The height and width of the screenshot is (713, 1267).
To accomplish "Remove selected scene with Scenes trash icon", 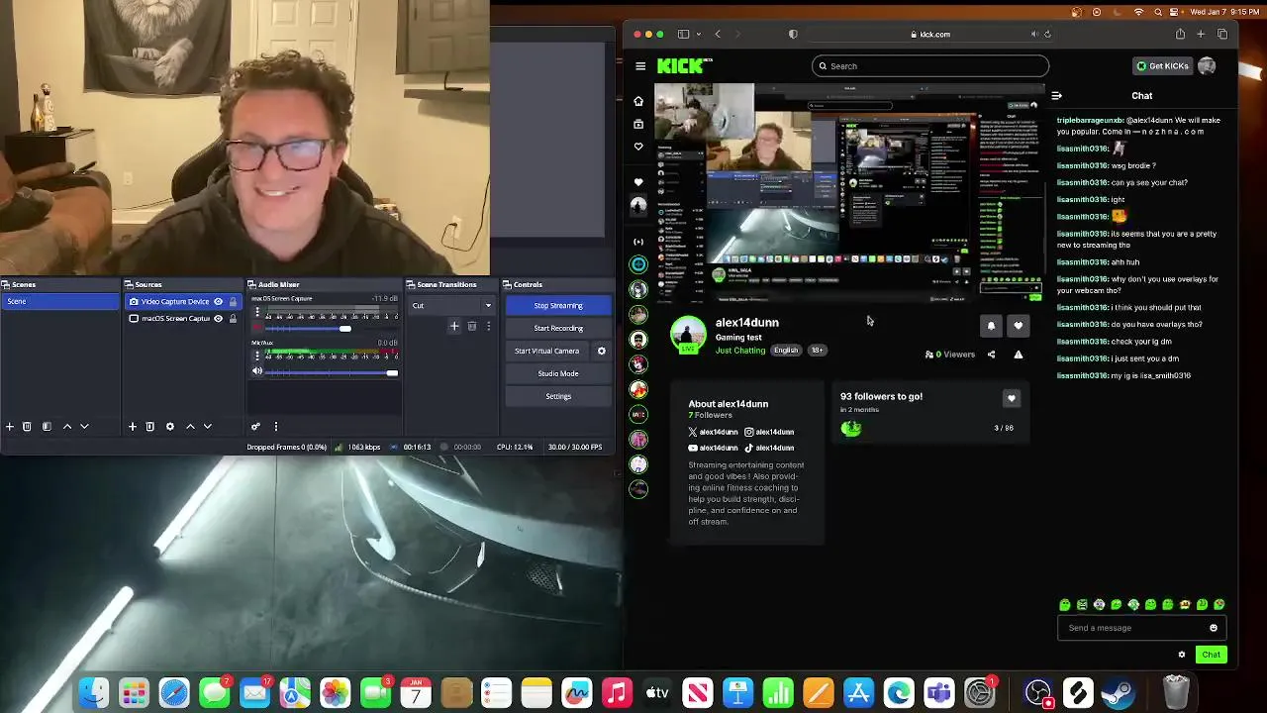I will pos(27,426).
